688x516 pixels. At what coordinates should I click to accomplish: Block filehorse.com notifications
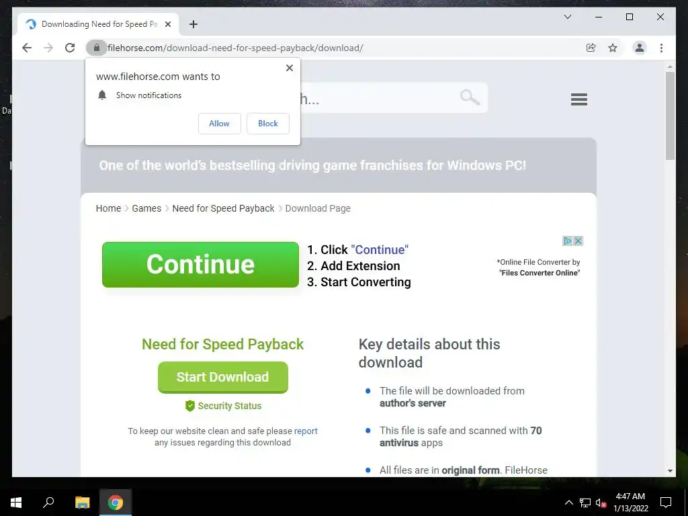click(x=267, y=124)
